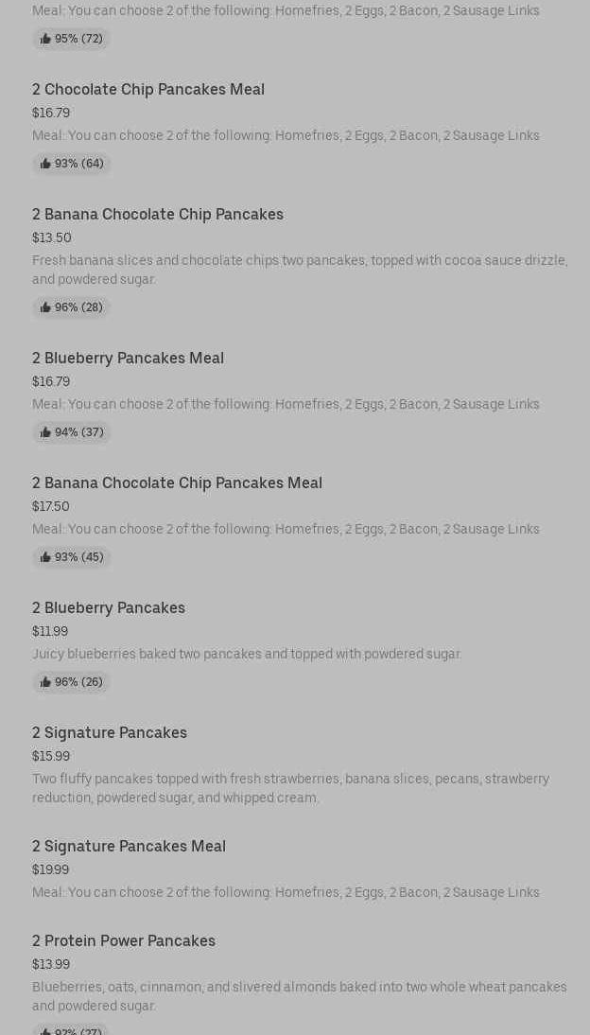Open 2 Banana Chocolate Chip Pancakes Meal
Viewport: 590px width, 1035px height.
177,482
